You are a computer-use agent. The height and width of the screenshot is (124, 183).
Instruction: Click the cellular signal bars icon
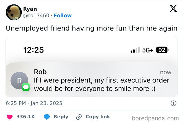tap(135, 50)
